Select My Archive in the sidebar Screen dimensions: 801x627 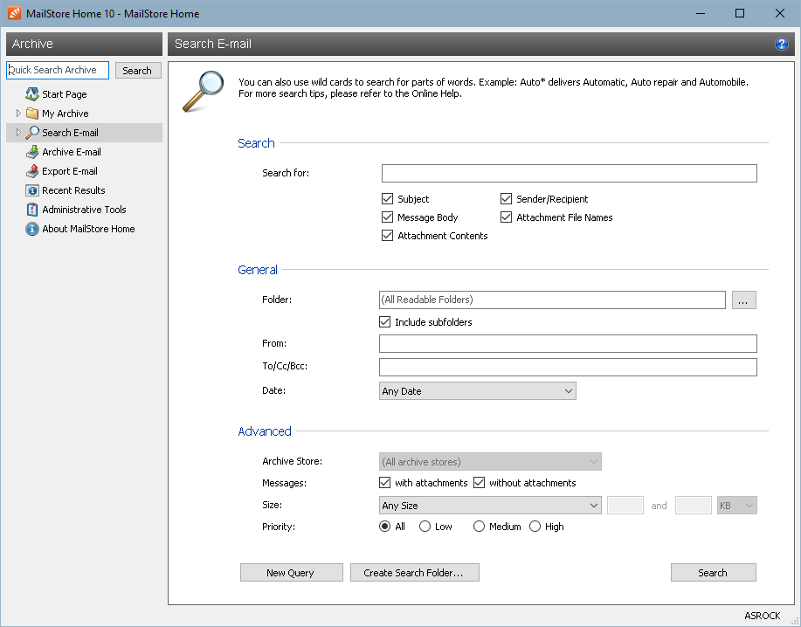(x=66, y=114)
